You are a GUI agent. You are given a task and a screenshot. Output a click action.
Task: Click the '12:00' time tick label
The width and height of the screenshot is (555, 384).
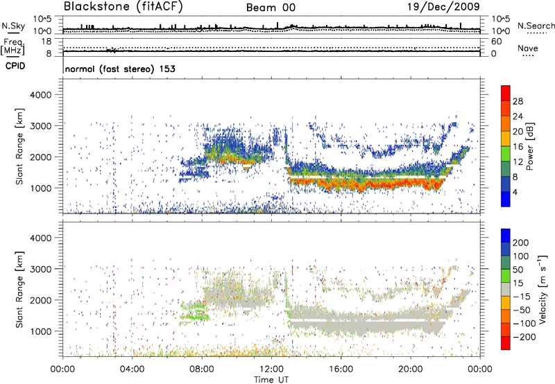271,369
